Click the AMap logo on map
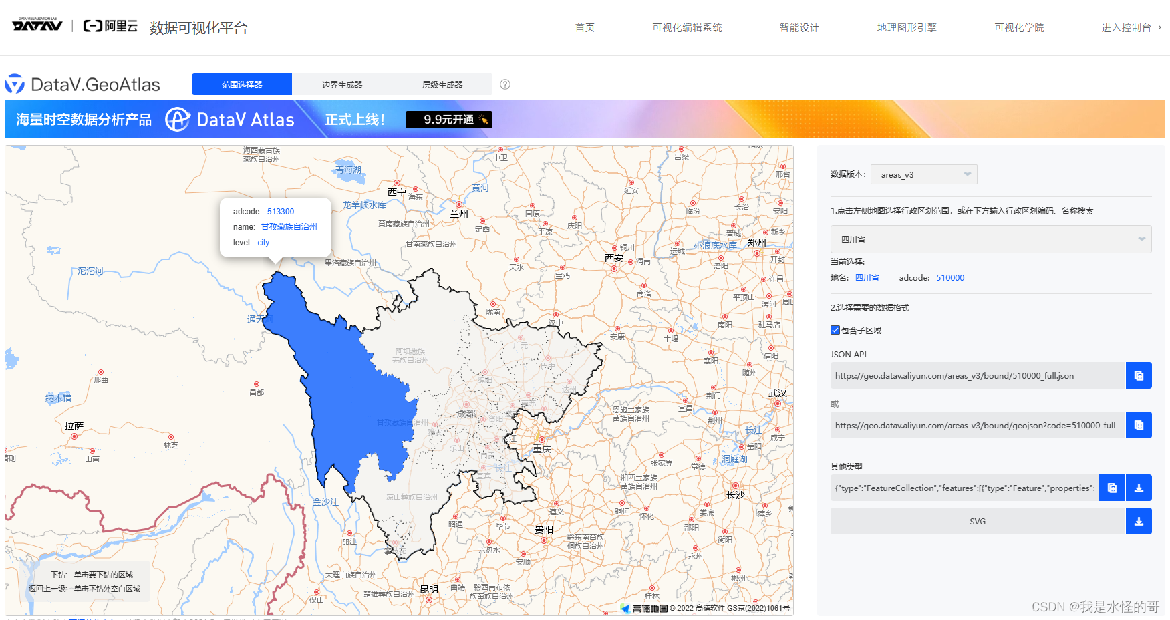1170x620 pixels. (x=643, y=608)
